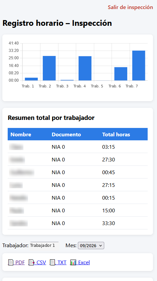This screenshot has width=157, height=281.
Task: Click the Total horas column header
Action: (x=116, y=134)
